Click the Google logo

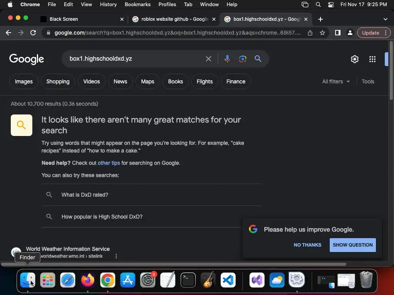pos(27,59)
